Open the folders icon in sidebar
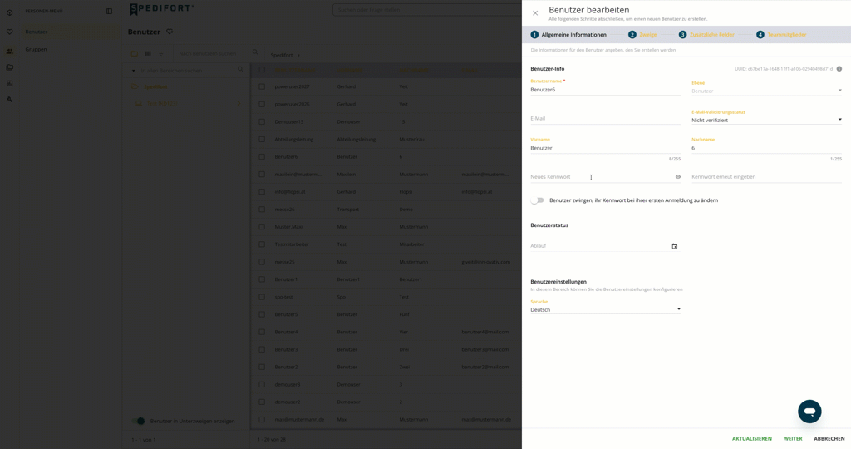Image resolution: width=851 pixels, height=449 pixels. coord(9,67)
